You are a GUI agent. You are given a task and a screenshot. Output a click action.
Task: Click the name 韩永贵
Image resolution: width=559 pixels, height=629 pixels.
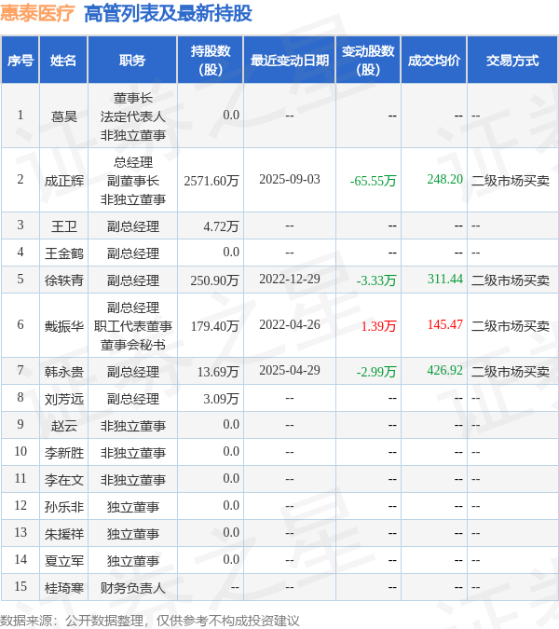pos(63,372)
